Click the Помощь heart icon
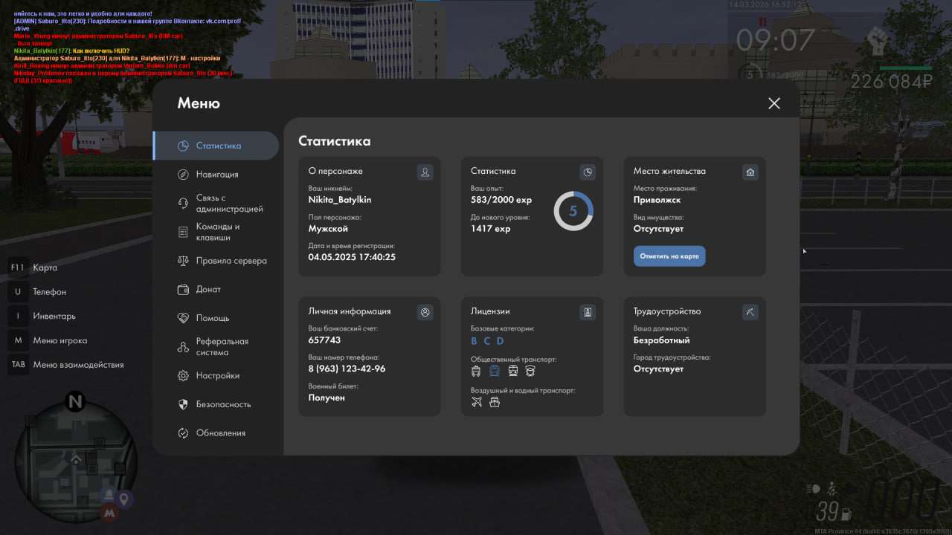This screenshot has width=952, height=535. (183, 318)
